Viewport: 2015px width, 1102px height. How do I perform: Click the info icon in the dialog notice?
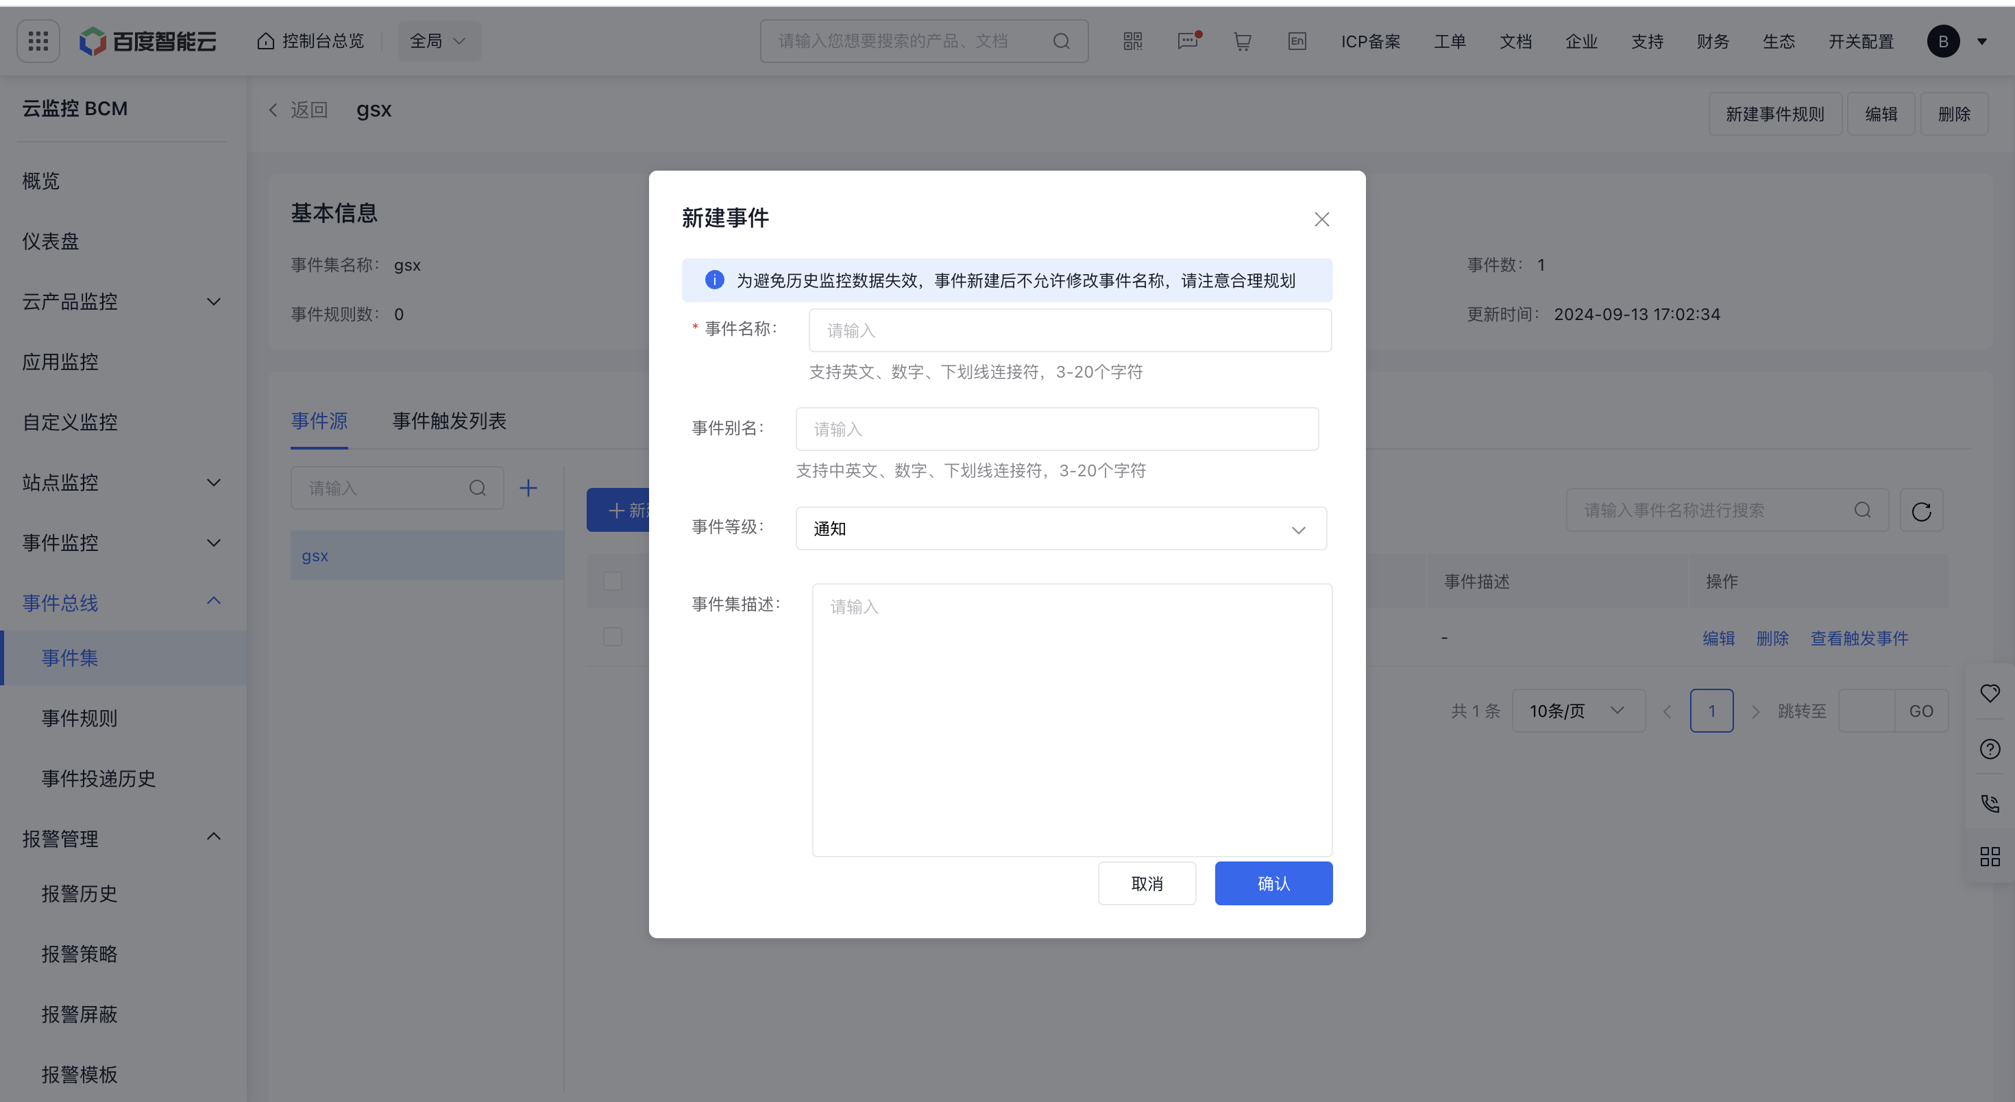[714, 280]
